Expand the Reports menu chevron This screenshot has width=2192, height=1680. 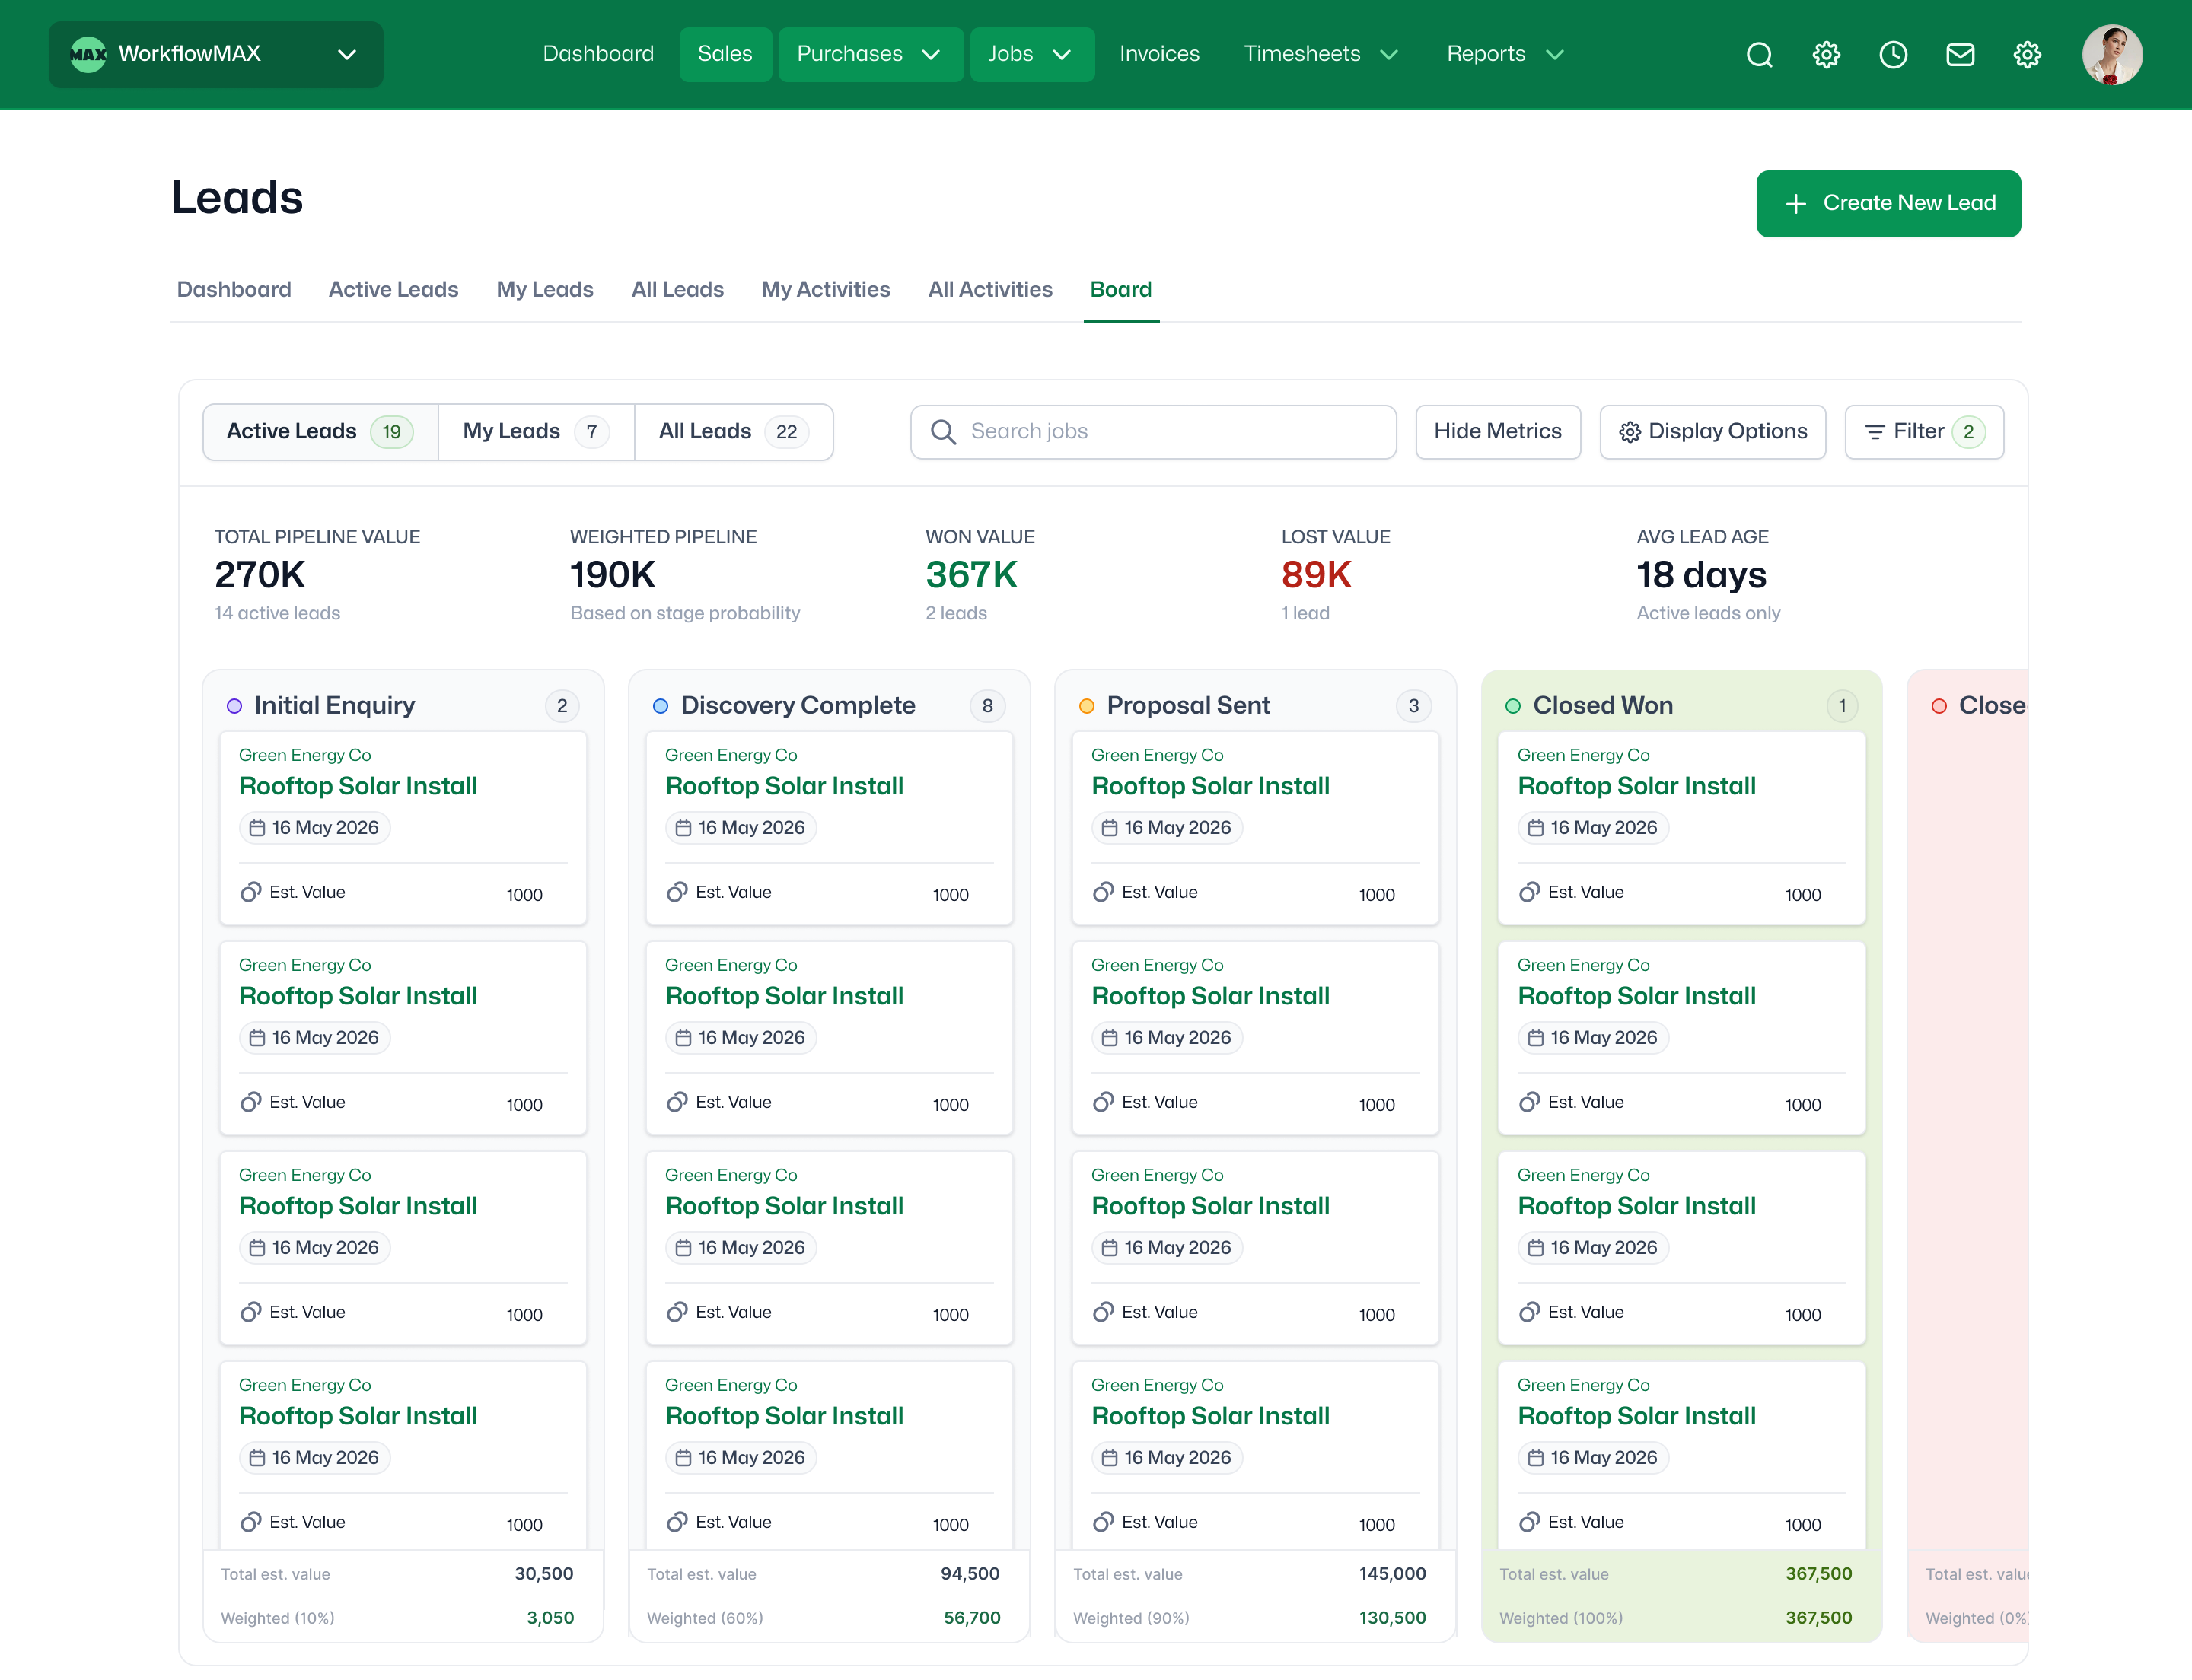[1553, 54]
